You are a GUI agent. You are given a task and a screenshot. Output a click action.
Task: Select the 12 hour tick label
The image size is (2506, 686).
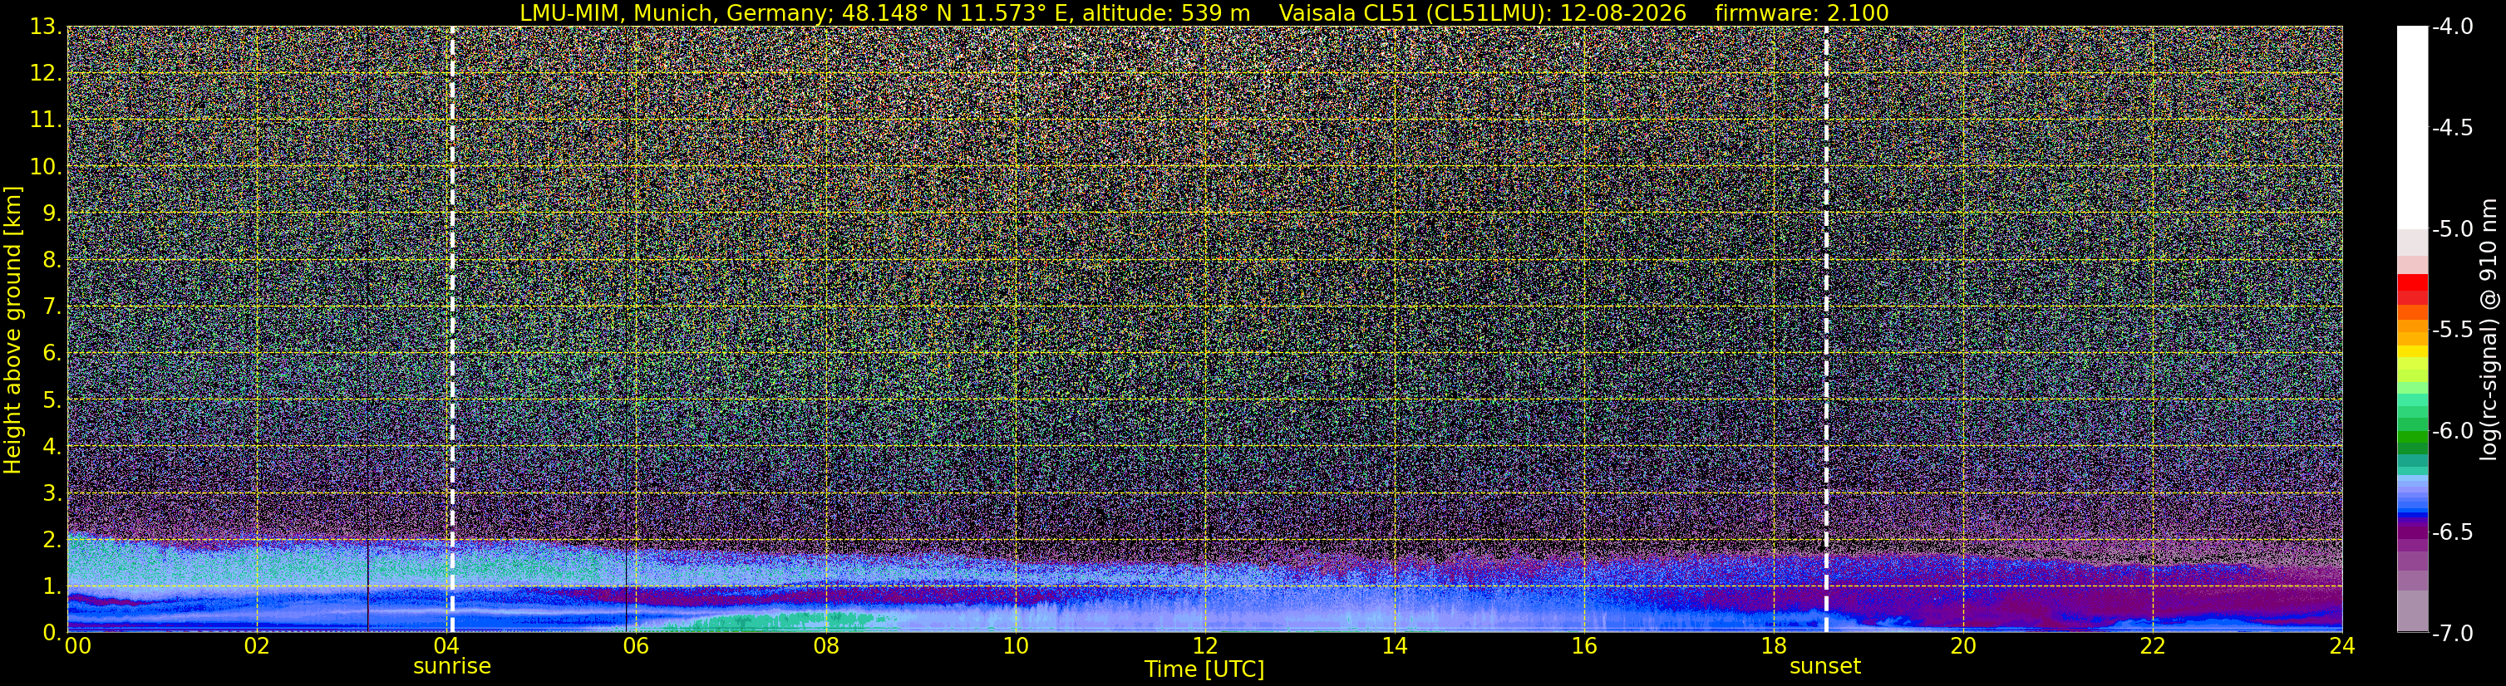pos(1205,646)
